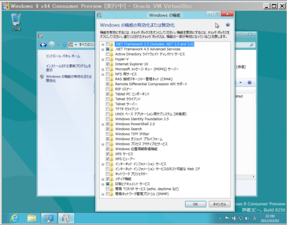The image size is (287, 225).
Task: Open the Recycle Bin on the desktop
Action: pos(16,20)
